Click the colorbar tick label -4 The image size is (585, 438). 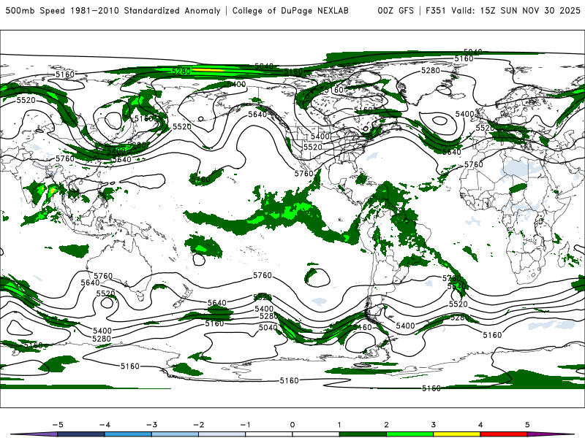coord(105,425)
